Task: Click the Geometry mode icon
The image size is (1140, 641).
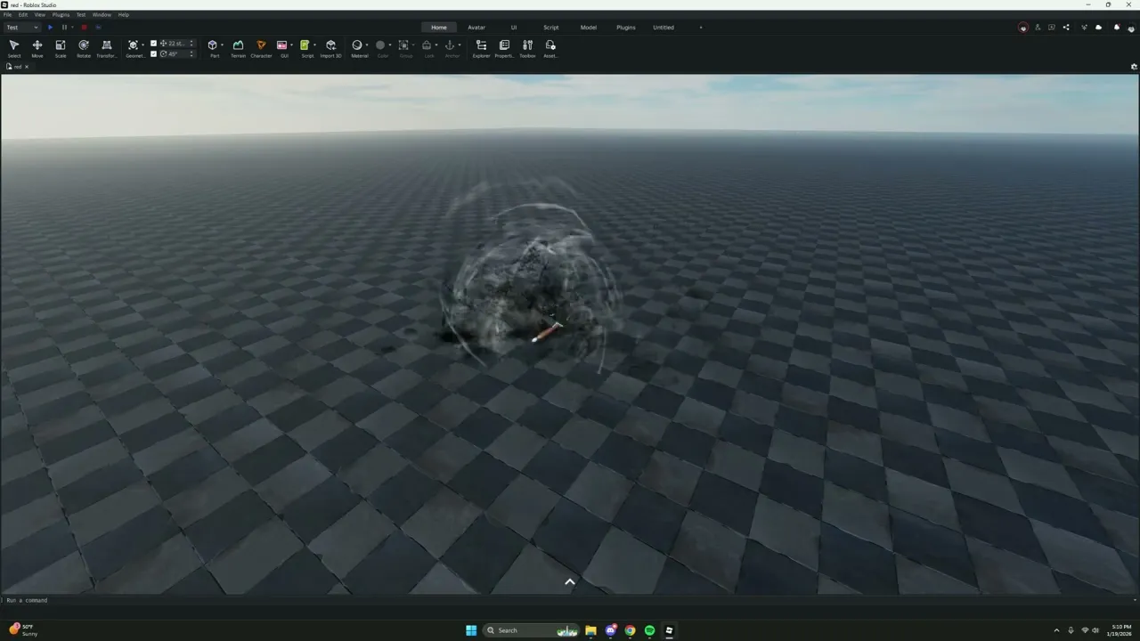Action: pyautogui.click(x=134, y=45)
